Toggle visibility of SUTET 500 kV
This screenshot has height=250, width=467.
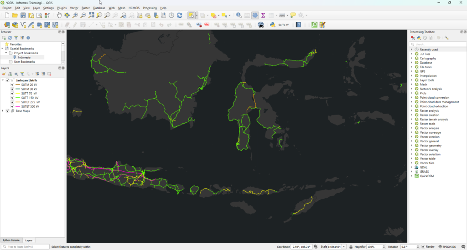pos(12,106)
